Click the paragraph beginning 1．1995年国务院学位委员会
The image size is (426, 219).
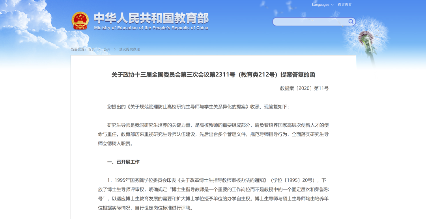click(213, 194)
